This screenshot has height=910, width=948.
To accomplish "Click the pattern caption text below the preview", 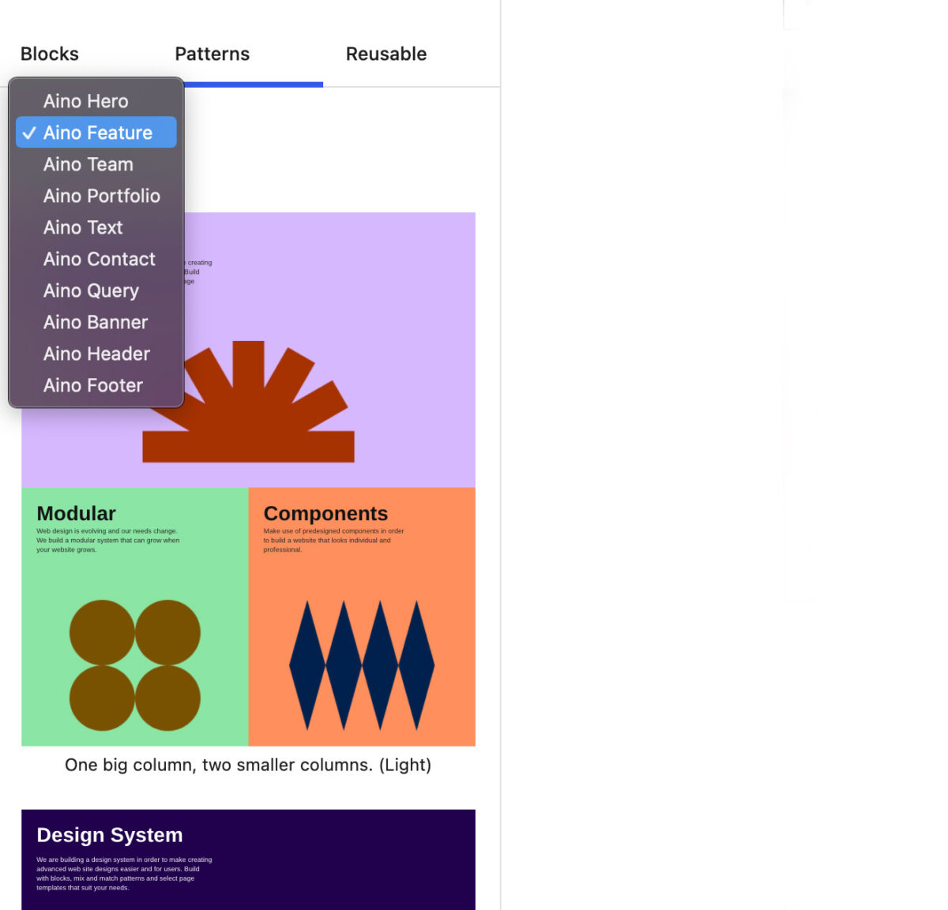I will pyautogui.click(x=248, y=764).
